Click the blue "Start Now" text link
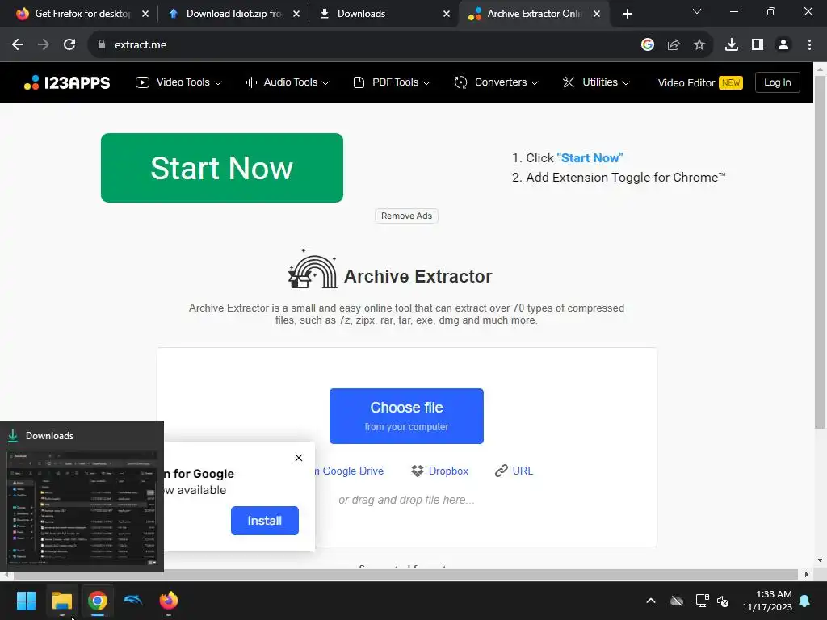This screenshot has width=827, height=620. [x=590, y=157]
